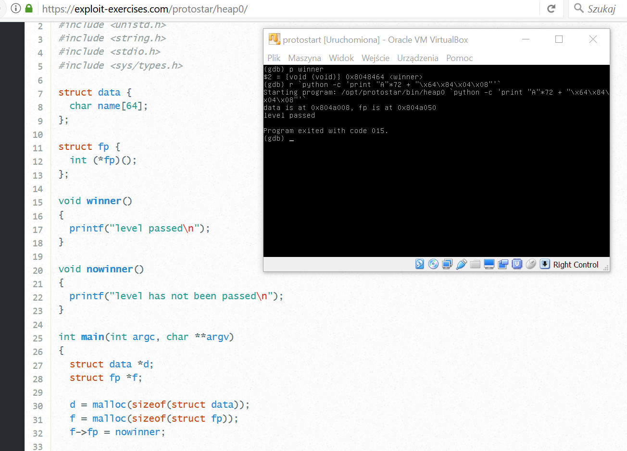Open the Wejście menu
Screen dimensions: 627x451
point(375,58)
